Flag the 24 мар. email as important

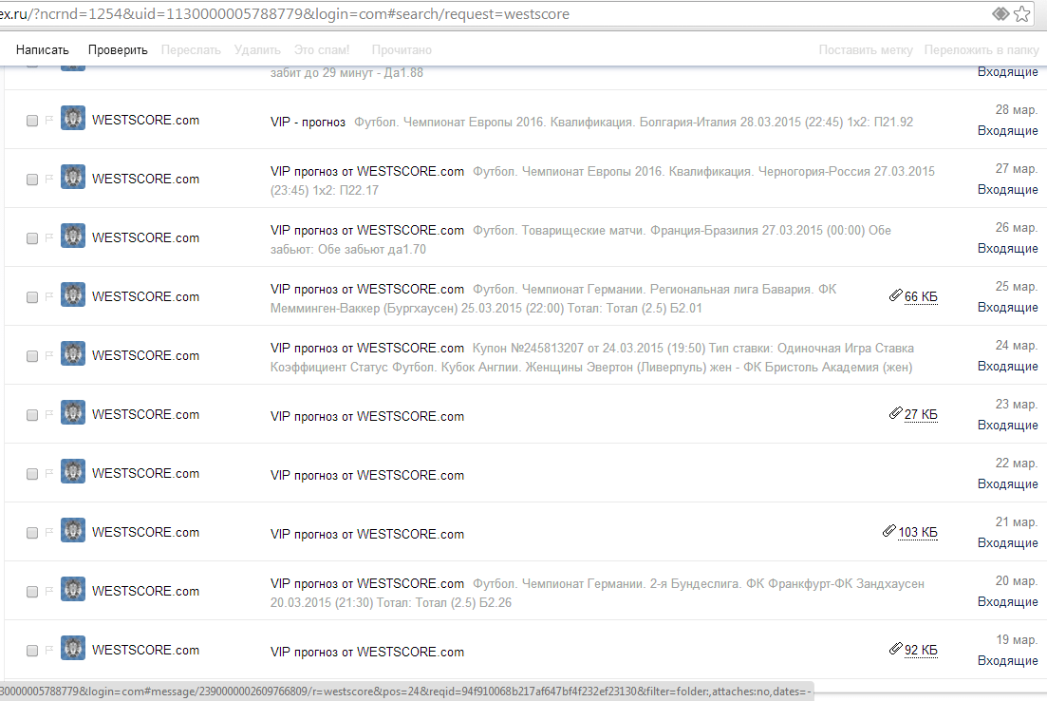pyautogui.click(x=47, y=355)
